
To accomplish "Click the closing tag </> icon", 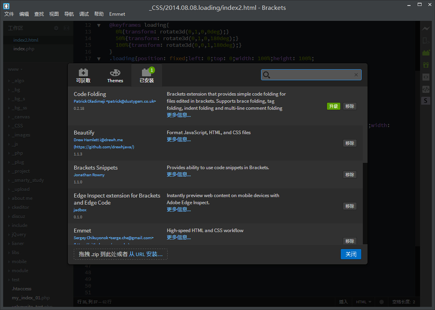I will [x=426, y=89].
